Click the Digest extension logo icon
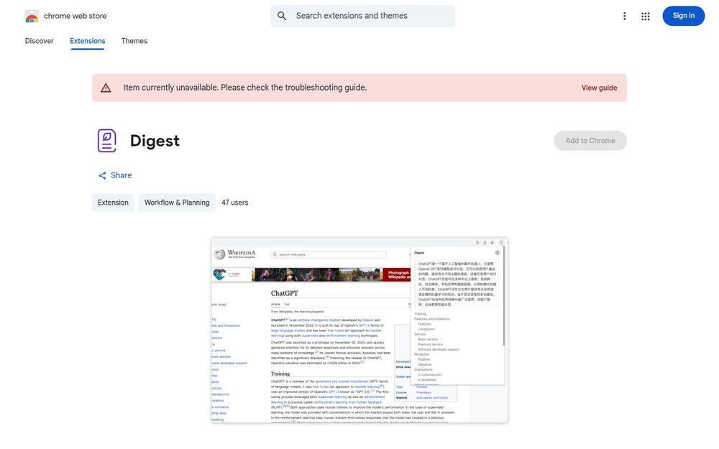Viewport: 719px width, 449px height. point(107,141)
